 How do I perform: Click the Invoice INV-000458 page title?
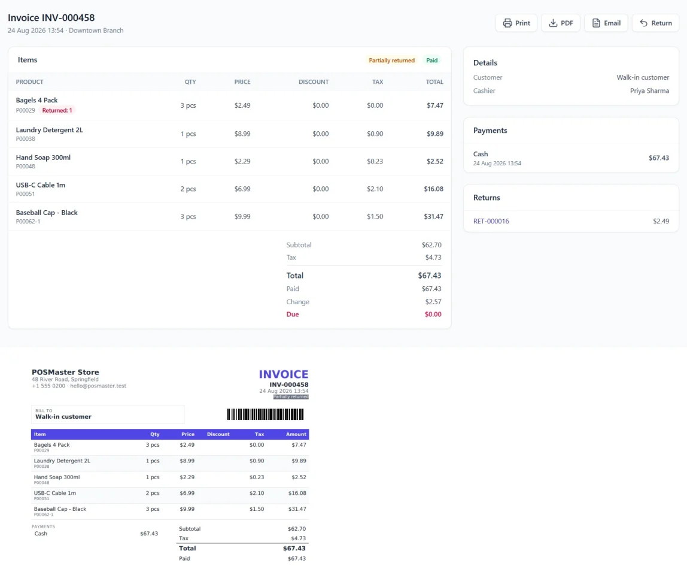pyautogui.click(x=51, y=18)
